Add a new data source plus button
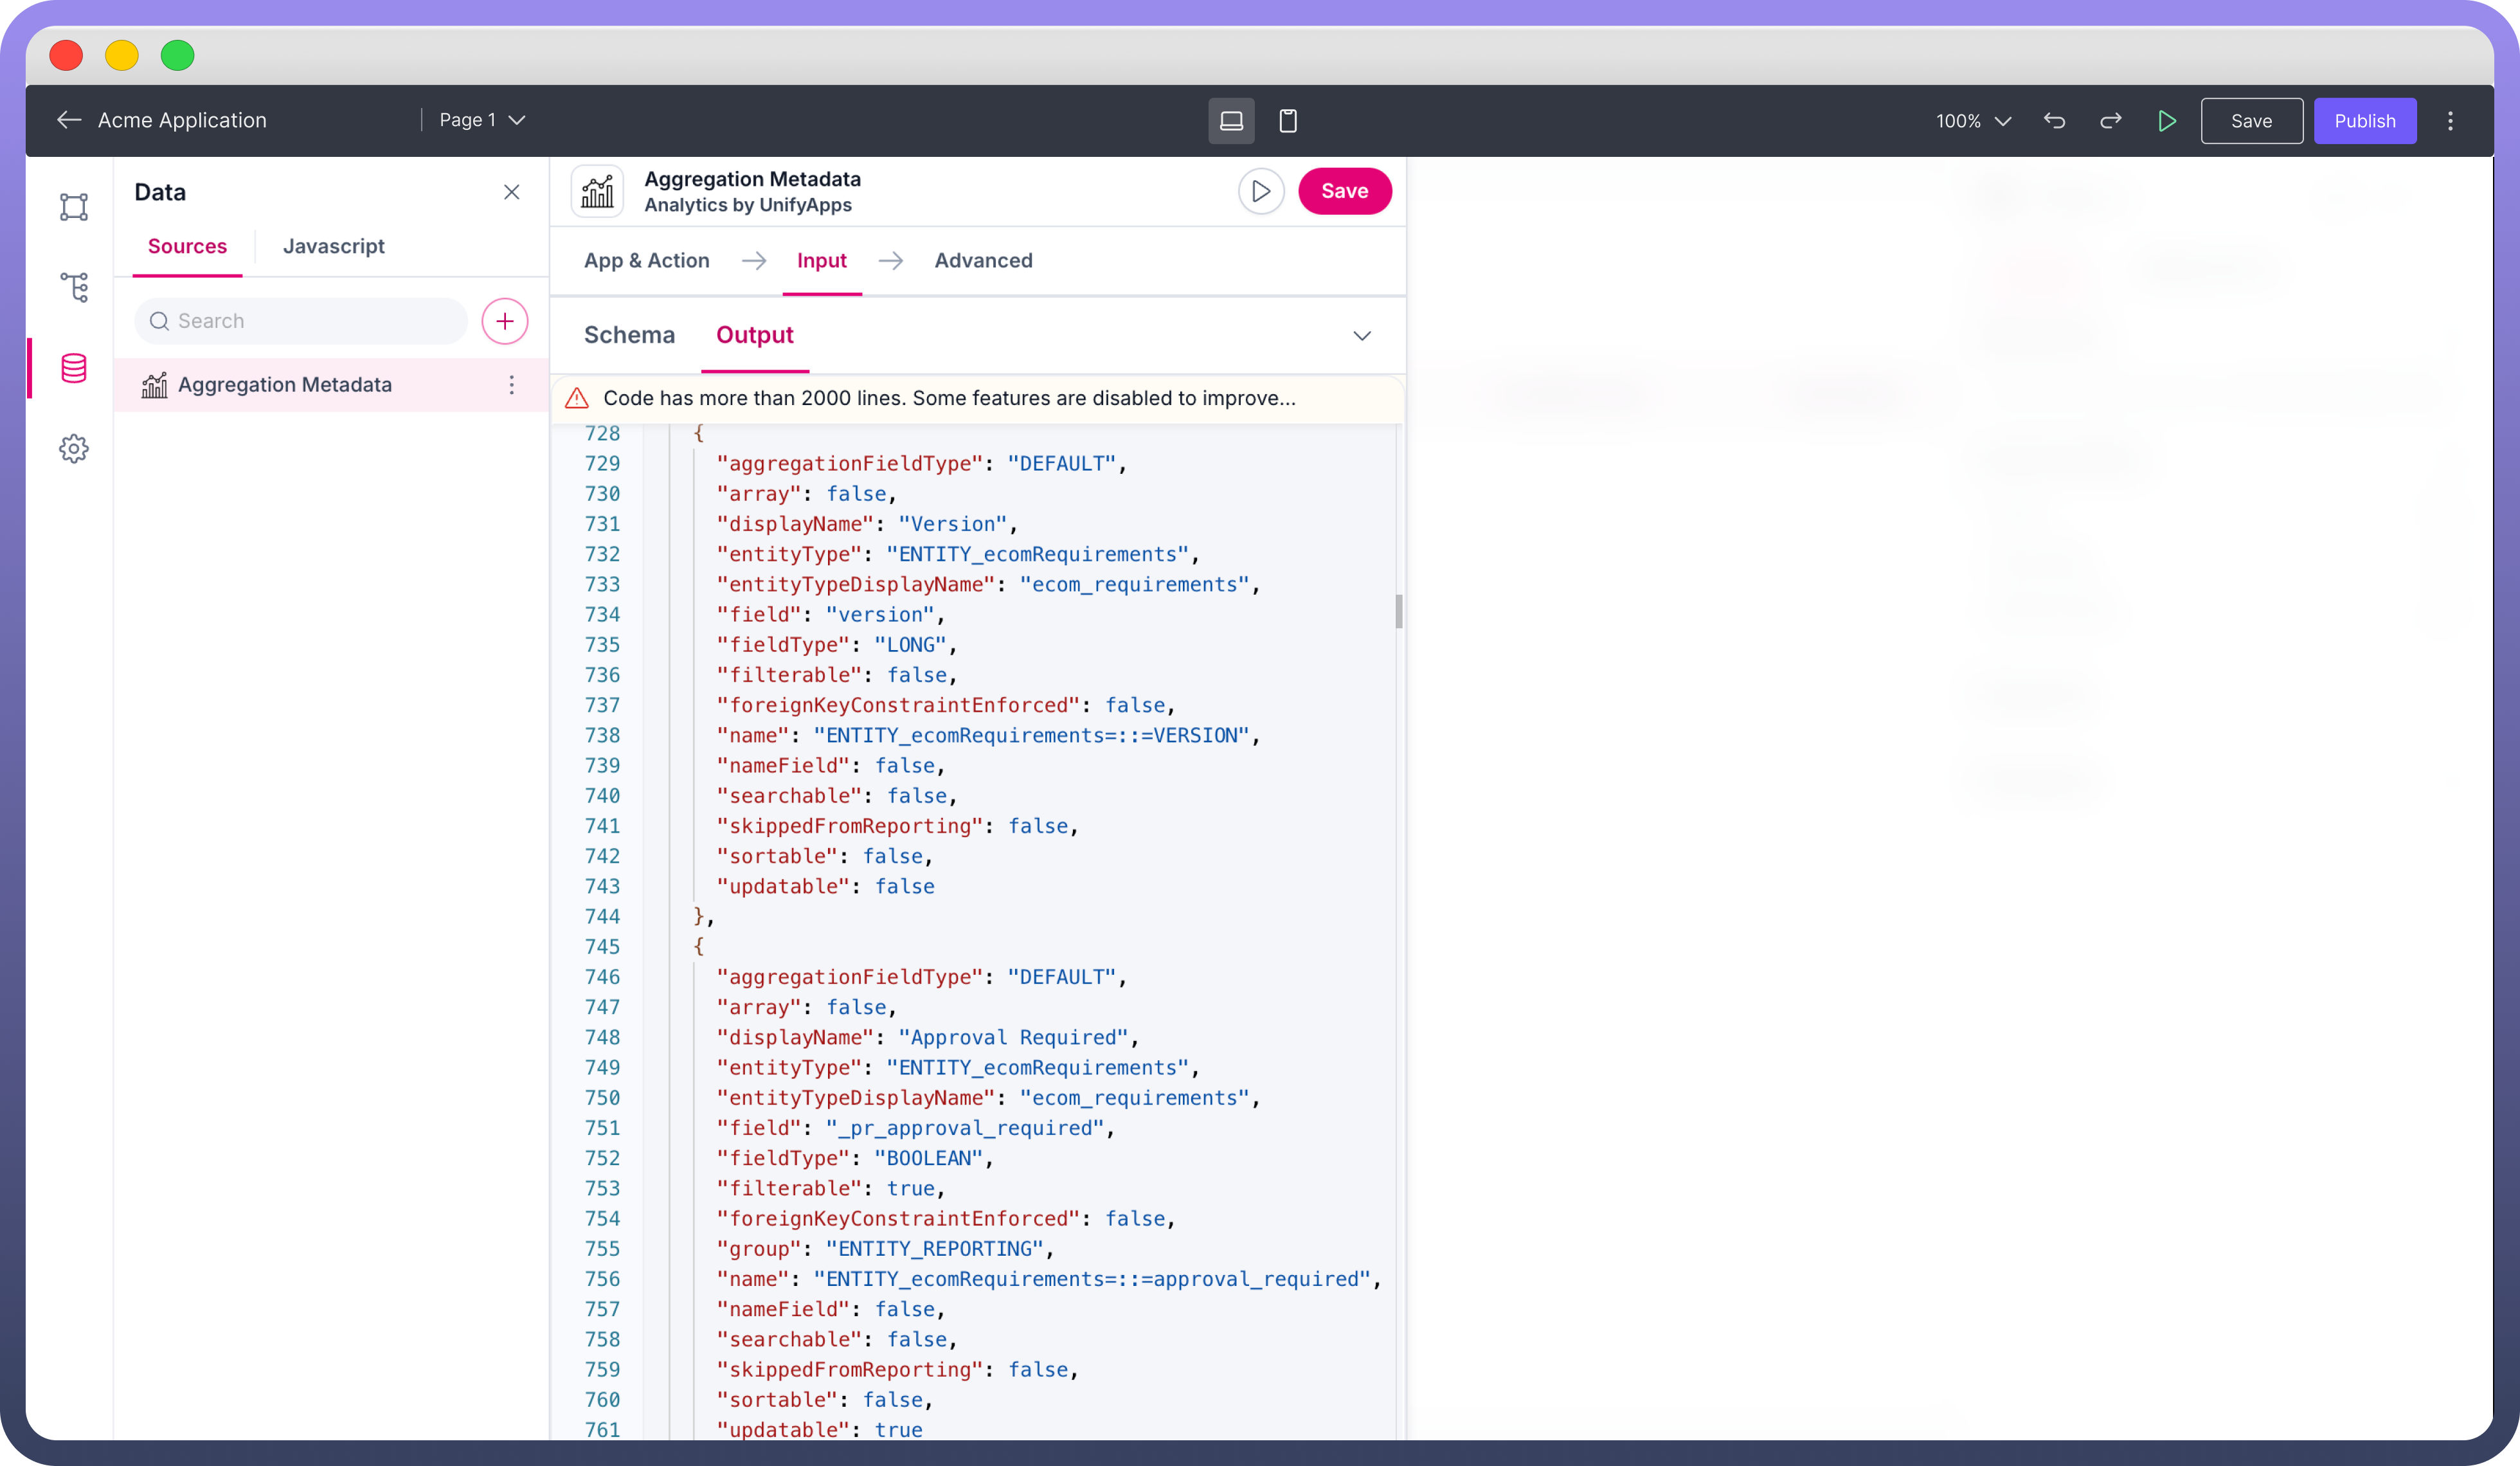Image resolution: width=2520 pixels, height=1466 pixels. pyautogui.click(x=505, y=321)
